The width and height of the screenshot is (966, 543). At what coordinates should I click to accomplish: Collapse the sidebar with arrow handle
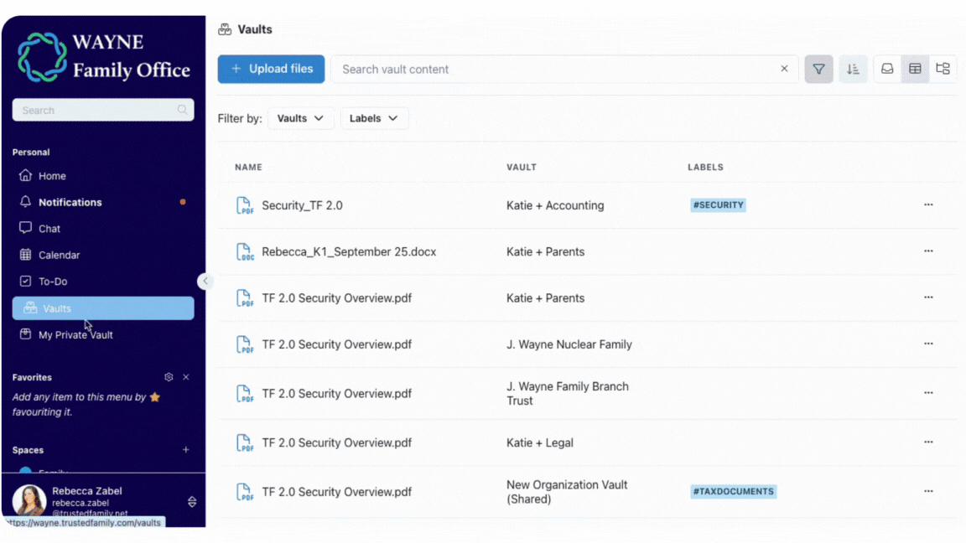tap(205, 281)
